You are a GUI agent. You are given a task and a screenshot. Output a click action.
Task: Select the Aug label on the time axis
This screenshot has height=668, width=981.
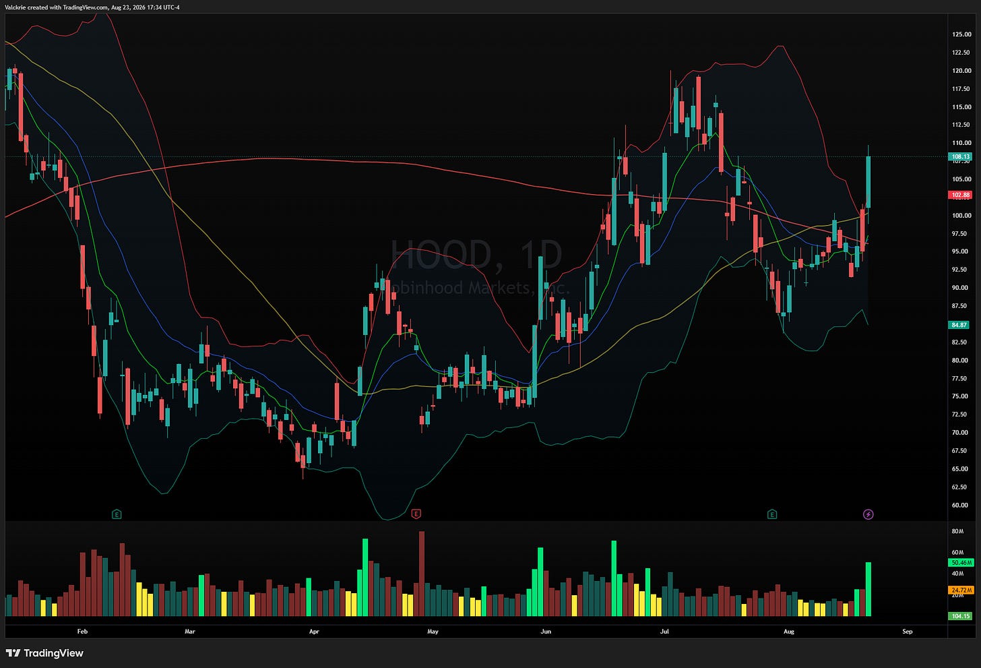(789, 632)
